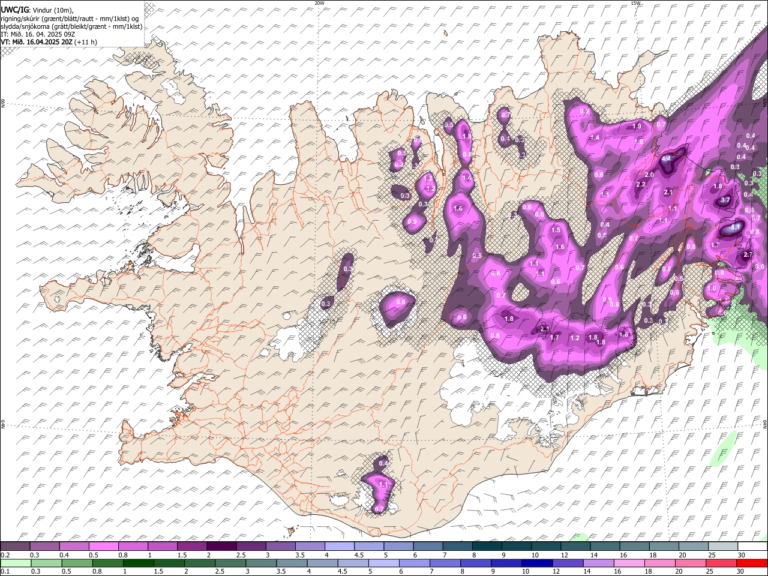Click the 1.5 snowfall value on map
The image size is (768, 576).
click(x=556, y=230)
